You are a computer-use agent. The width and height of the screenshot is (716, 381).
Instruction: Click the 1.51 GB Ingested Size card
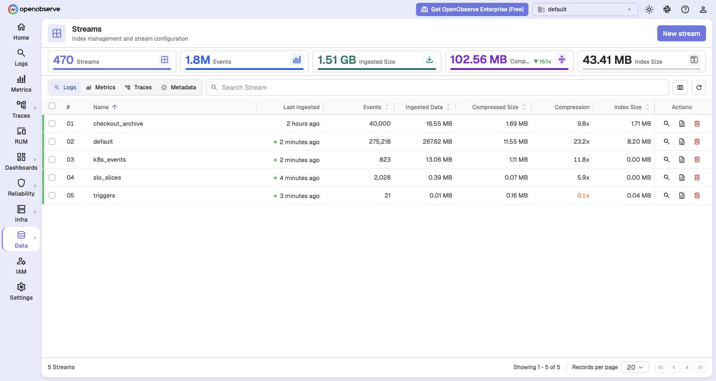[377, 61]
